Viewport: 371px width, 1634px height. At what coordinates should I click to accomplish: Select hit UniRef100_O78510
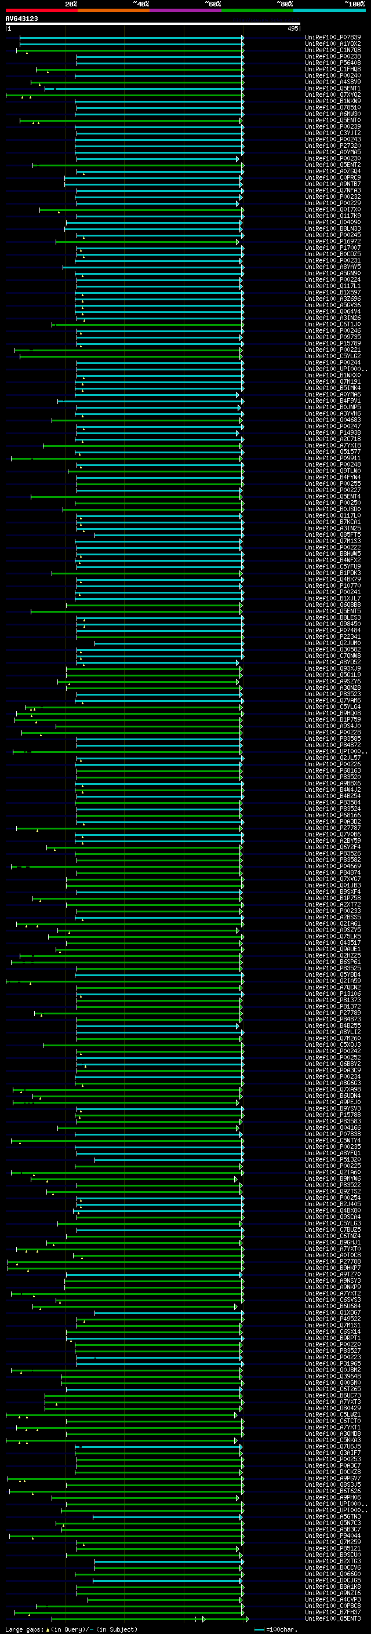point(333,107)
